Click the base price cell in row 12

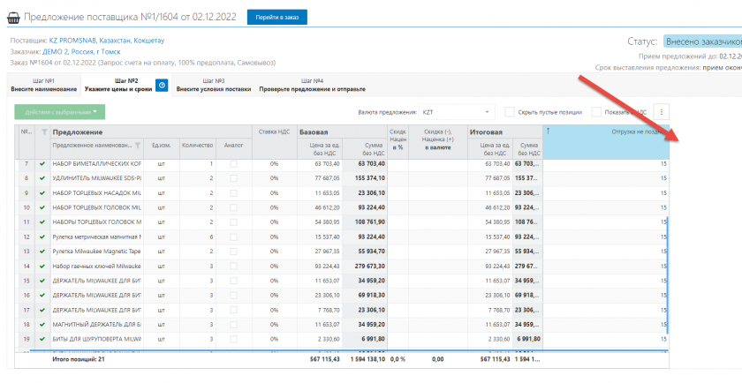pos(321,237)
